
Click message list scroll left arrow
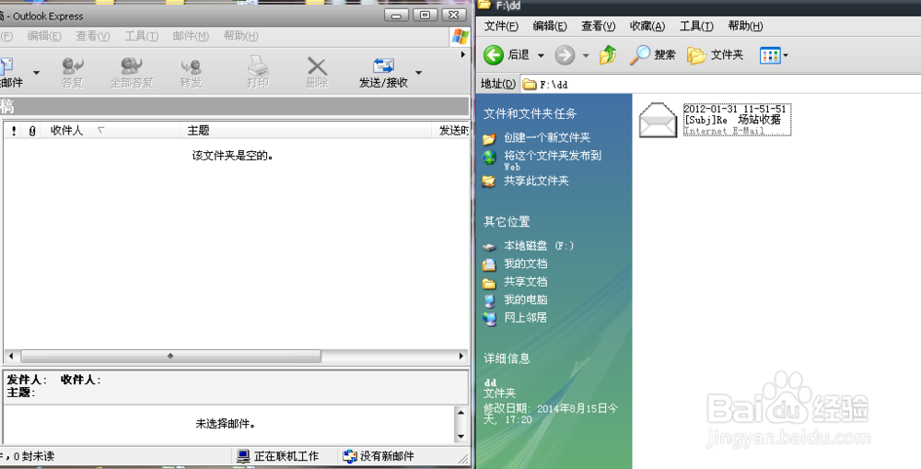click(10, 357)
